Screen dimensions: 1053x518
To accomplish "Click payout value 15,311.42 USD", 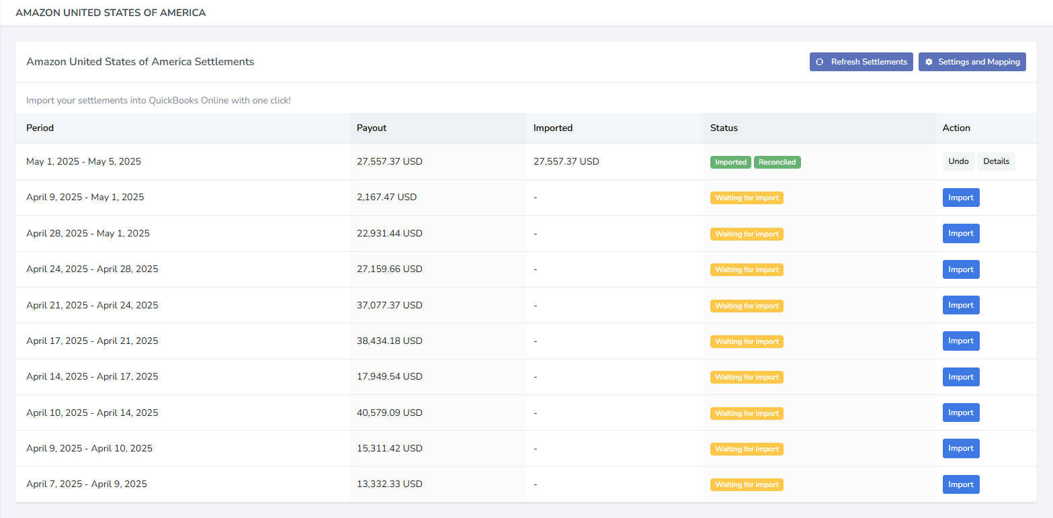I will point(390,448).
